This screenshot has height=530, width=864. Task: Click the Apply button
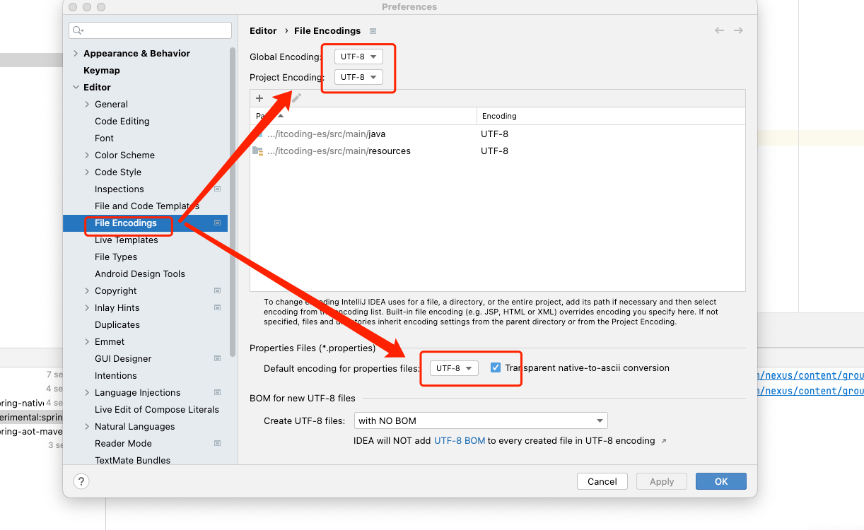point(662,481)
